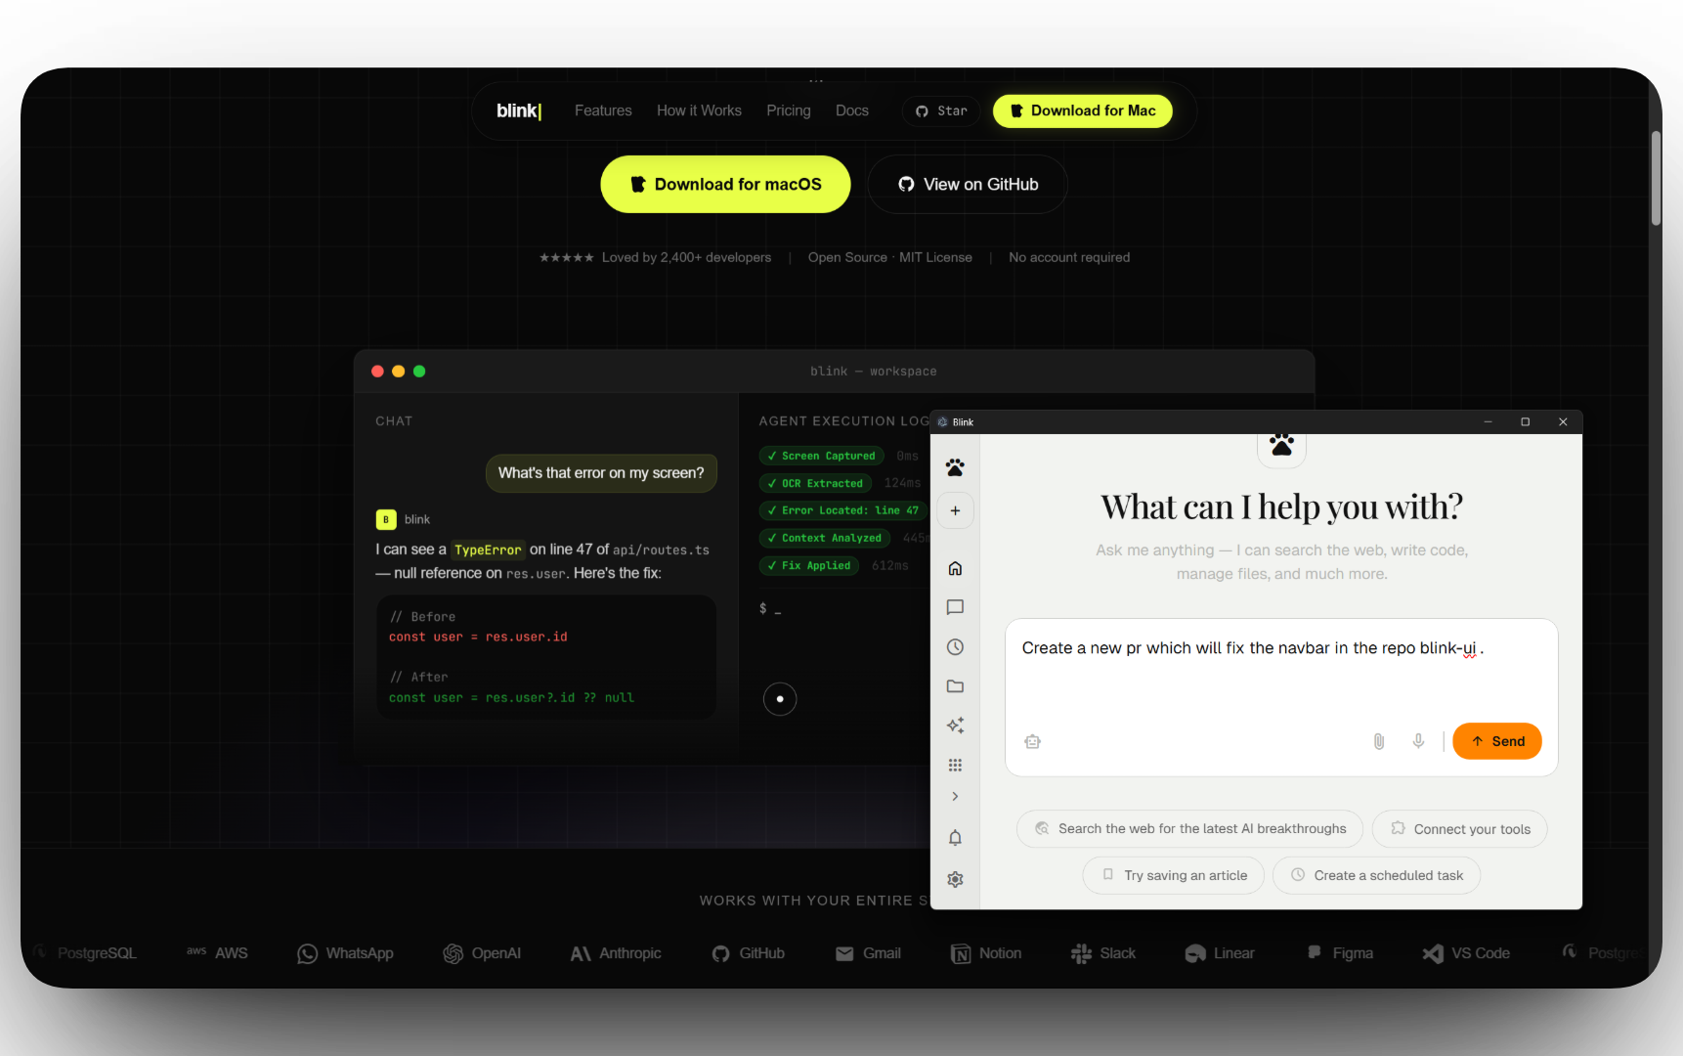Open Pricing in website navbar

coord(788,110)
